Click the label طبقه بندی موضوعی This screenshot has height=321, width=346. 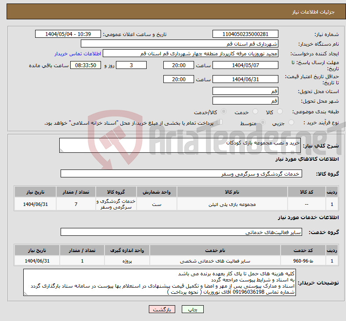click(316, 112)
